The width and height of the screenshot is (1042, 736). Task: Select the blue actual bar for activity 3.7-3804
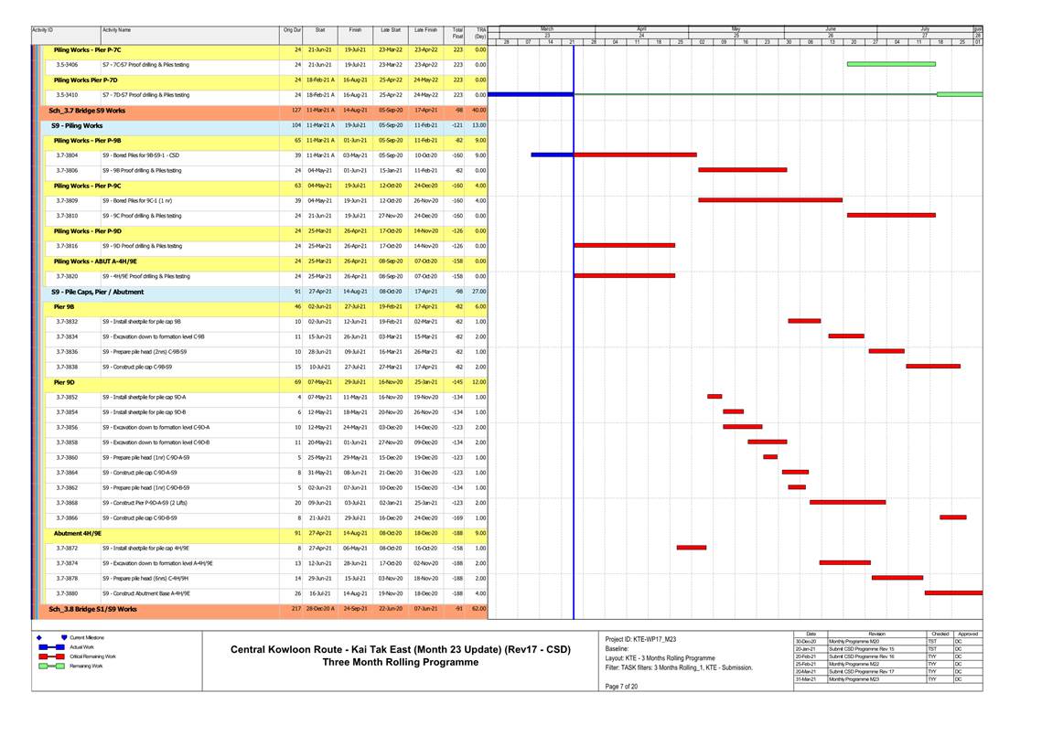(x=552, y=155)
